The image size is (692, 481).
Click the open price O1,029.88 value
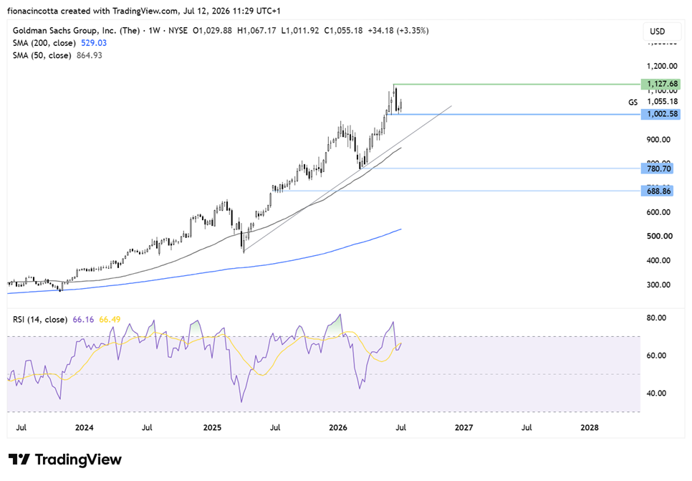(212, 31)
